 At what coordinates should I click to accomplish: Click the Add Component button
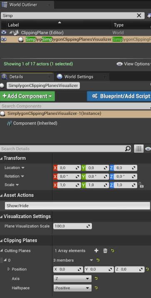pyautogui.click(x=27, y=96)
